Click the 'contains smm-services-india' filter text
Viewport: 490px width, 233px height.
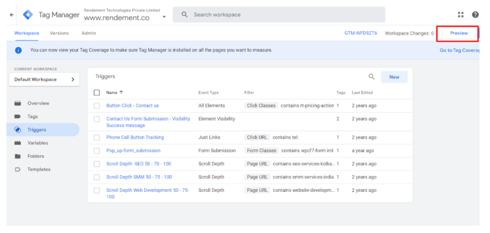pyautogui.click(x=303, y=177)
